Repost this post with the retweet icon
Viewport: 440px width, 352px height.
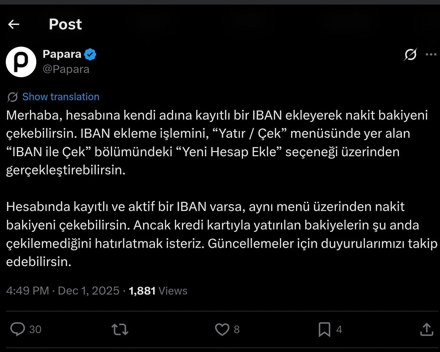(x=120, y=329)
